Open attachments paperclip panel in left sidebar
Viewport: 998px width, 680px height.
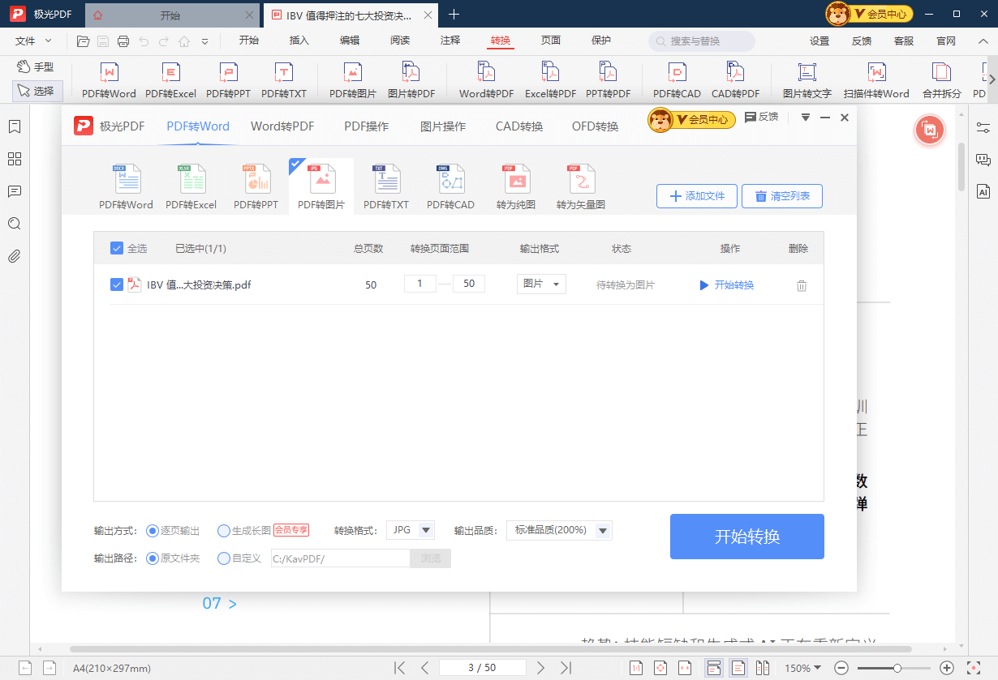(x=14, y=256)
